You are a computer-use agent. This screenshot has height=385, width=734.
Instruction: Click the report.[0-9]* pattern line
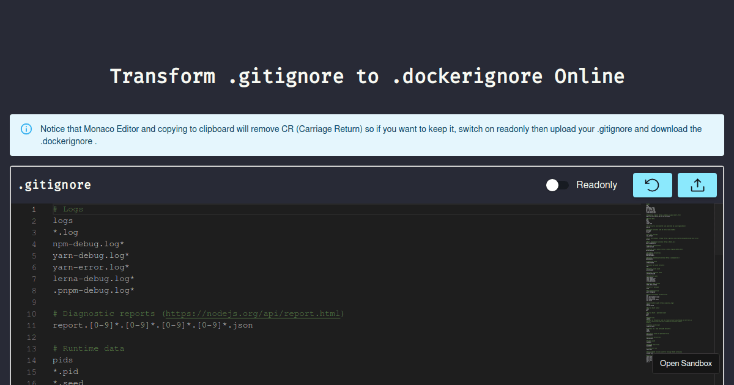coord(152,325)
